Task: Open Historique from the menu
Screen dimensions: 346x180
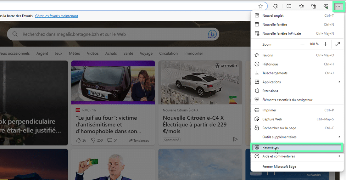Action: (x=297, y=64)
